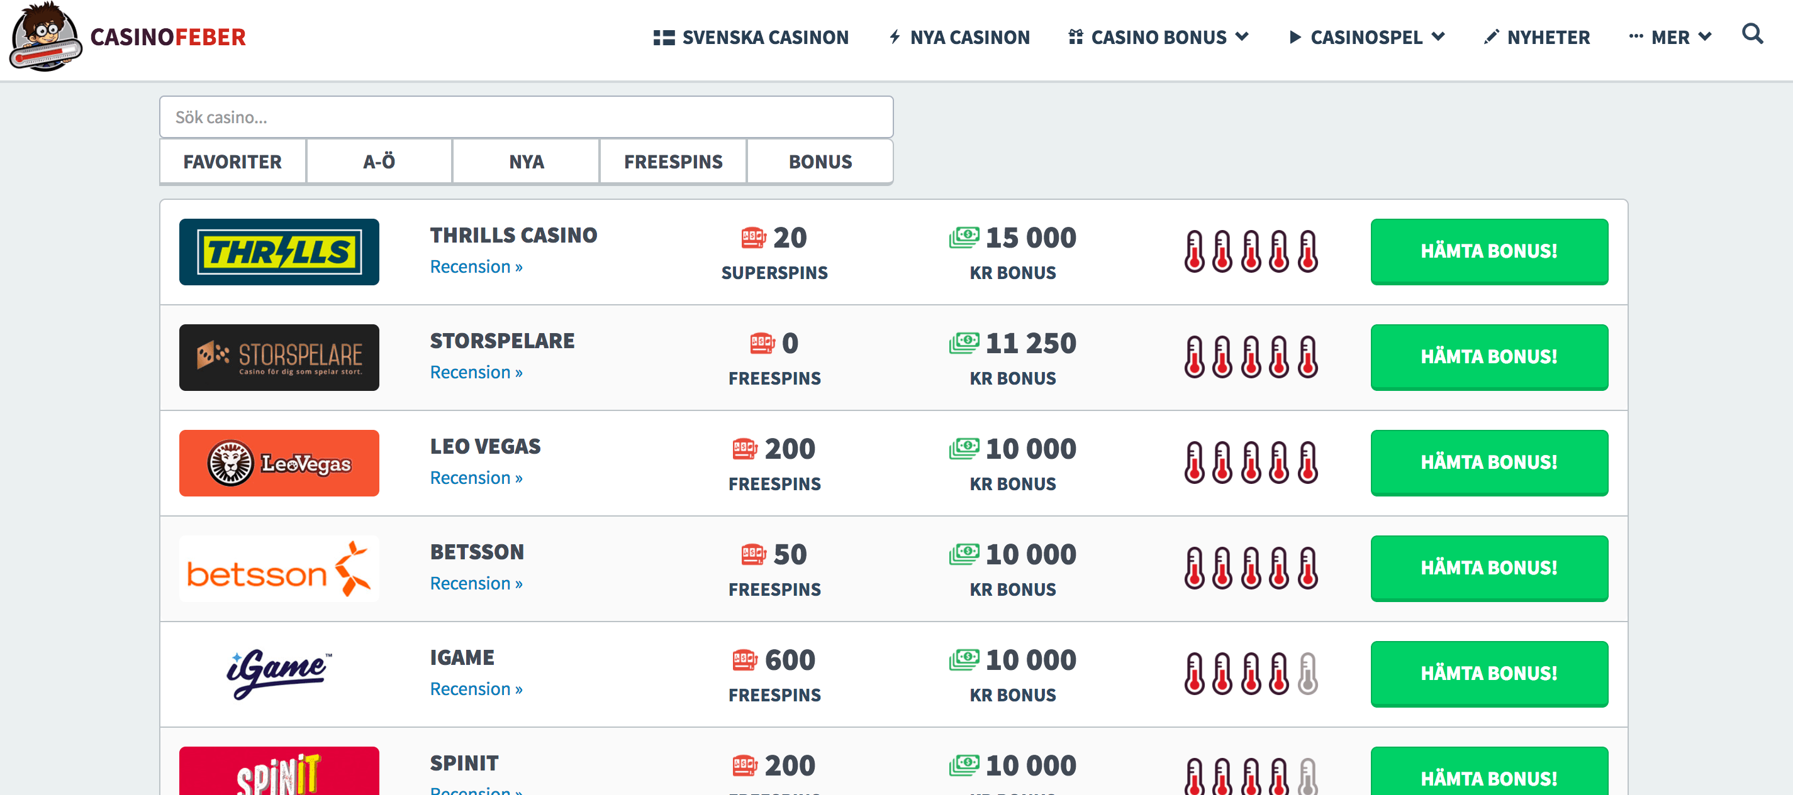Click the Storspelare casino logo
The height and width of the screenshot is (795, 1793).
coord(279,358)
